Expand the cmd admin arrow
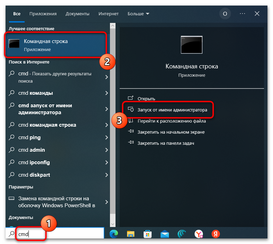The height and width of the screenshot is (244, 273). click(x=106, y=150)
